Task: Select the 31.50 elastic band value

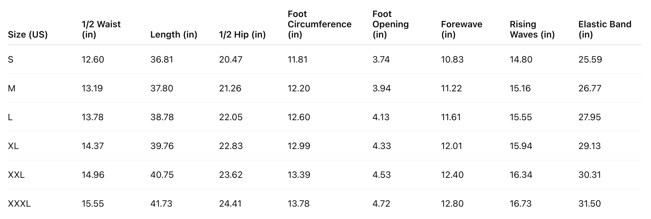Action: 590,204
